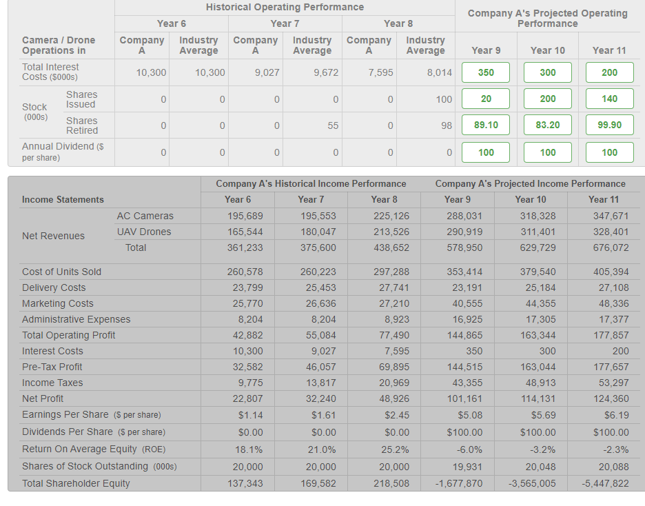The width and height of the screenshot is (645, 506).
Task: Select Year 9 Total Operating Profit 144,865
Action: (x=464, y=335)
